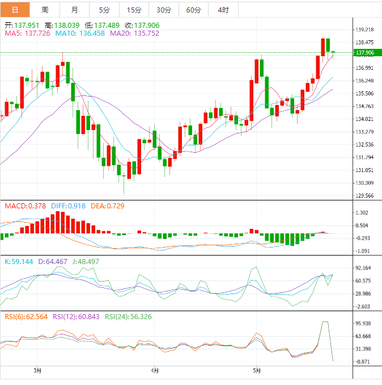Select the 15分 interval tab
Image resolution: width=382 pixels, height=385 pixels.
[134, 10]
